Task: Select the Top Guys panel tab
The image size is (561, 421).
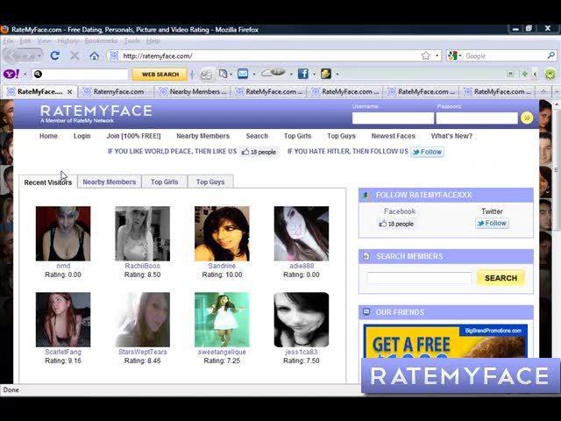Action: point(210,182)
